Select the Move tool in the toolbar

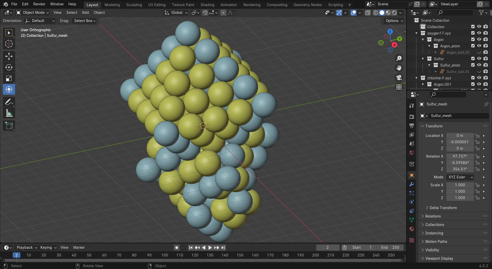click(9, 56)
